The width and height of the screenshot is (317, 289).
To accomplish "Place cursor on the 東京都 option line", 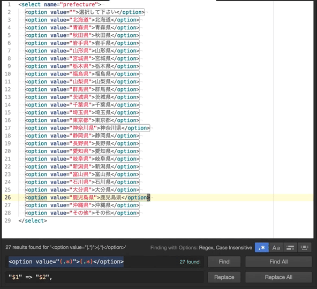I will [x=82, y=120].
